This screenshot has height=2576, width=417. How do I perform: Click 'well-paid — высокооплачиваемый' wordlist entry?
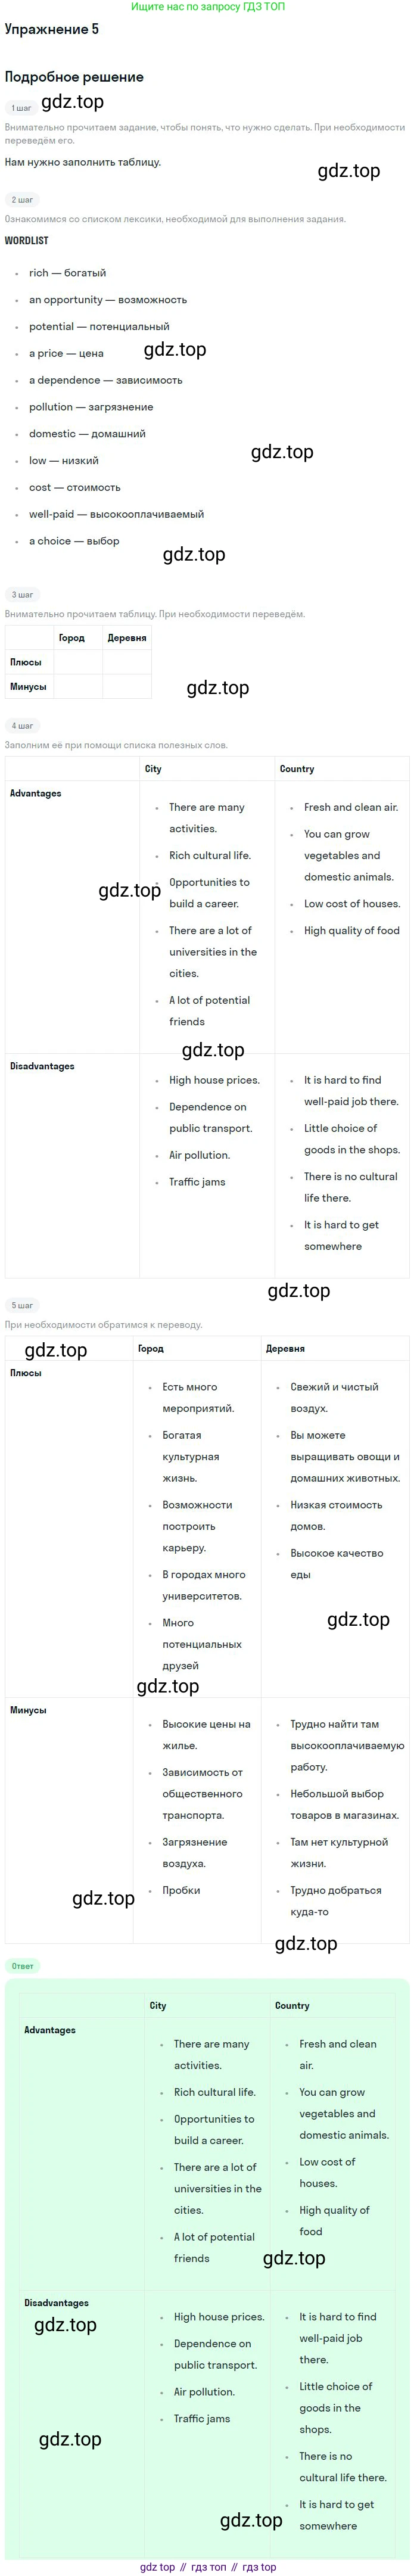[x=116, y=514]
